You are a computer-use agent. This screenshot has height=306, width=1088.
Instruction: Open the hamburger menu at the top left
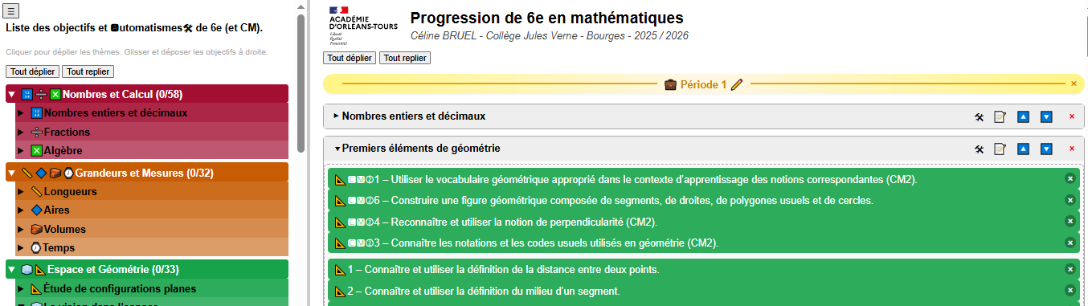click(x=12, y=10)
